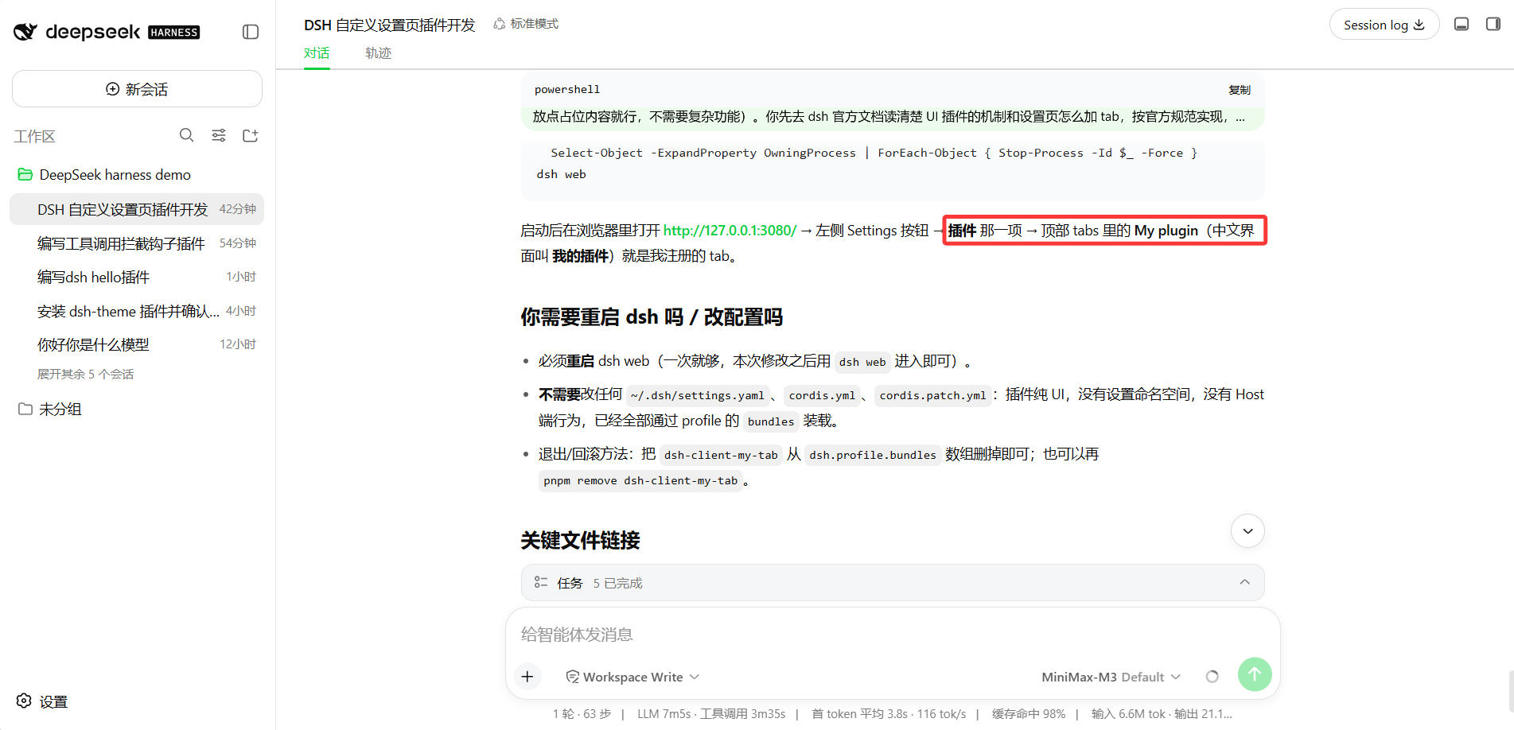The height and width of the screenshot is (730, 1514).
Task: Open the MiniMax-M3 Default model selector
Action: pyautogui.click(x=1111, y=677)
